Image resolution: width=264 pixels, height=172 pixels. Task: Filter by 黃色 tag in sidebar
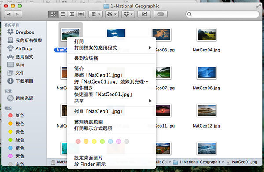(x=16, y=132)
